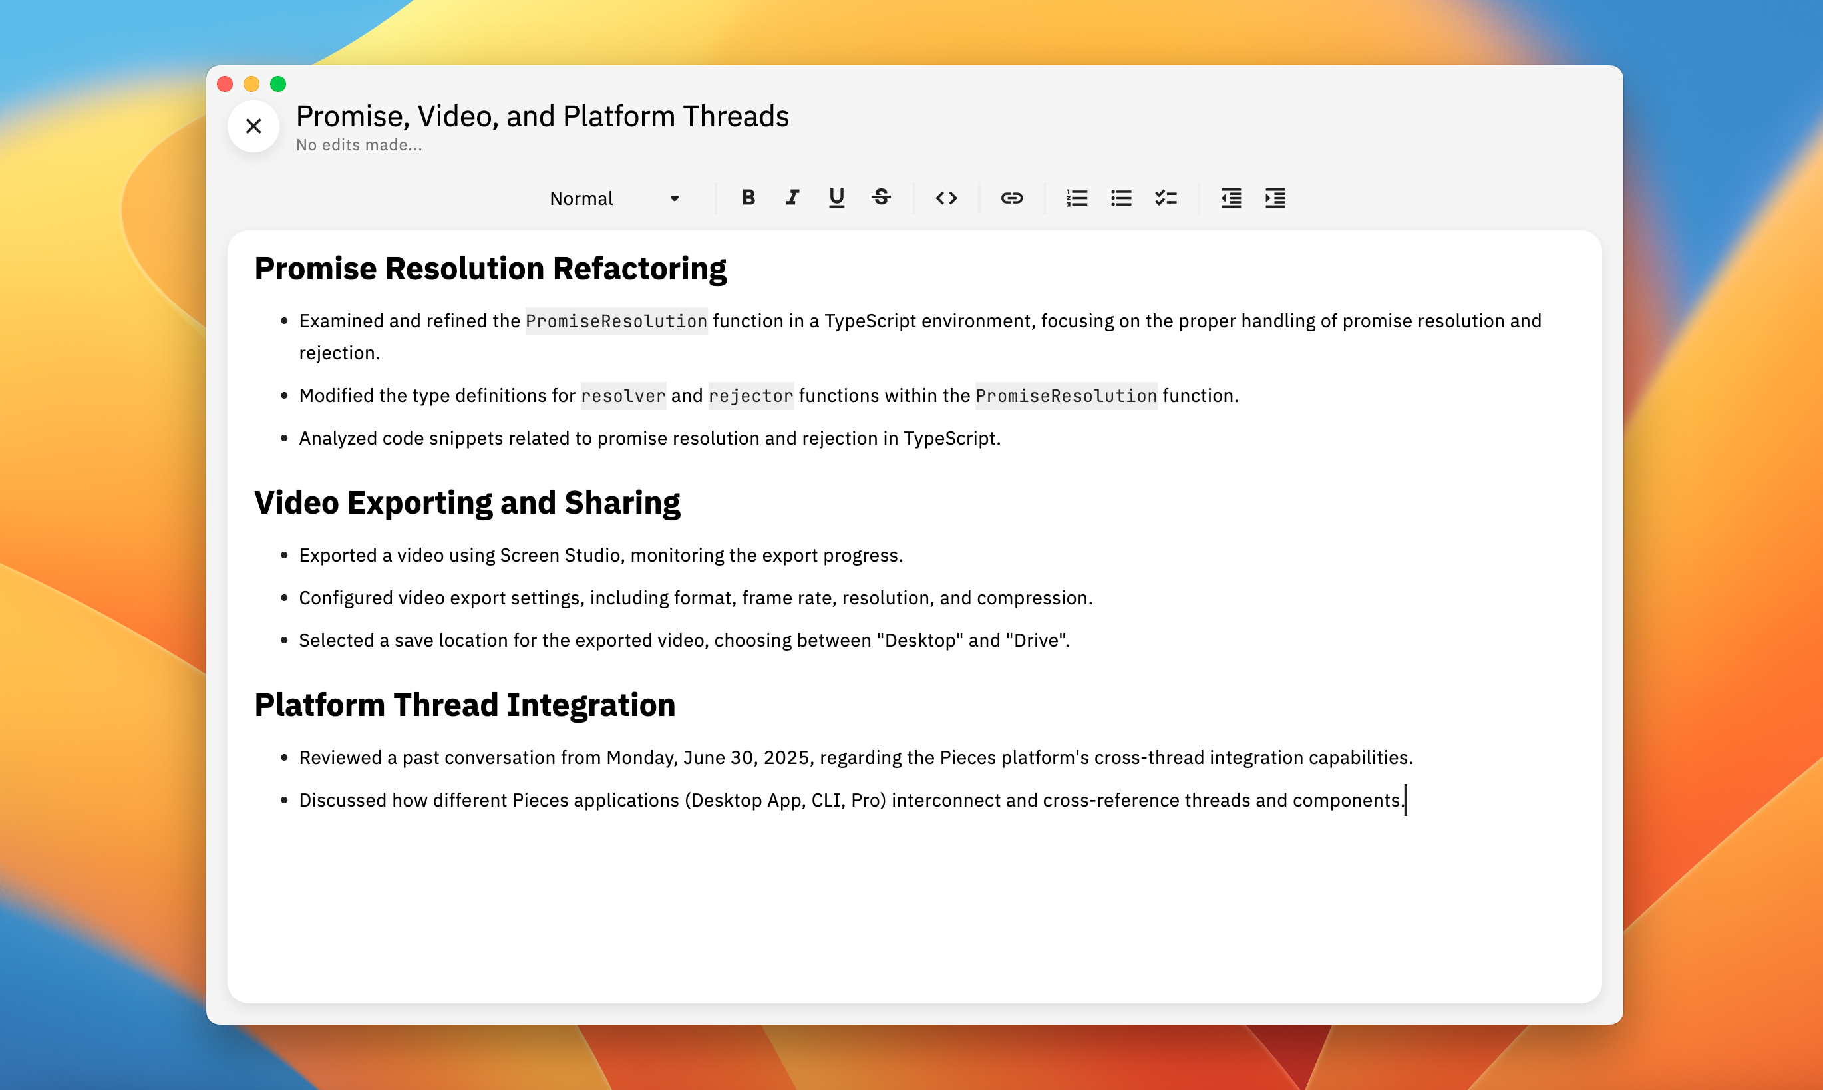The image size is (1823, 1090).
Task: Decrease indent with the outdent icon
Action: [1230, 198]
